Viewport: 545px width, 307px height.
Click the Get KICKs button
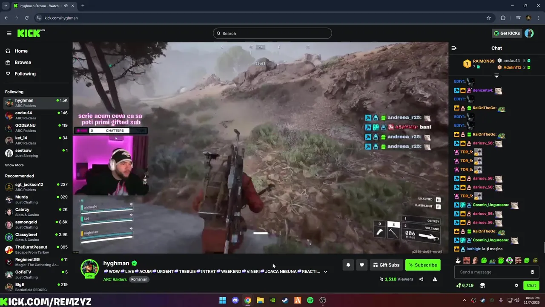point(507,33)
